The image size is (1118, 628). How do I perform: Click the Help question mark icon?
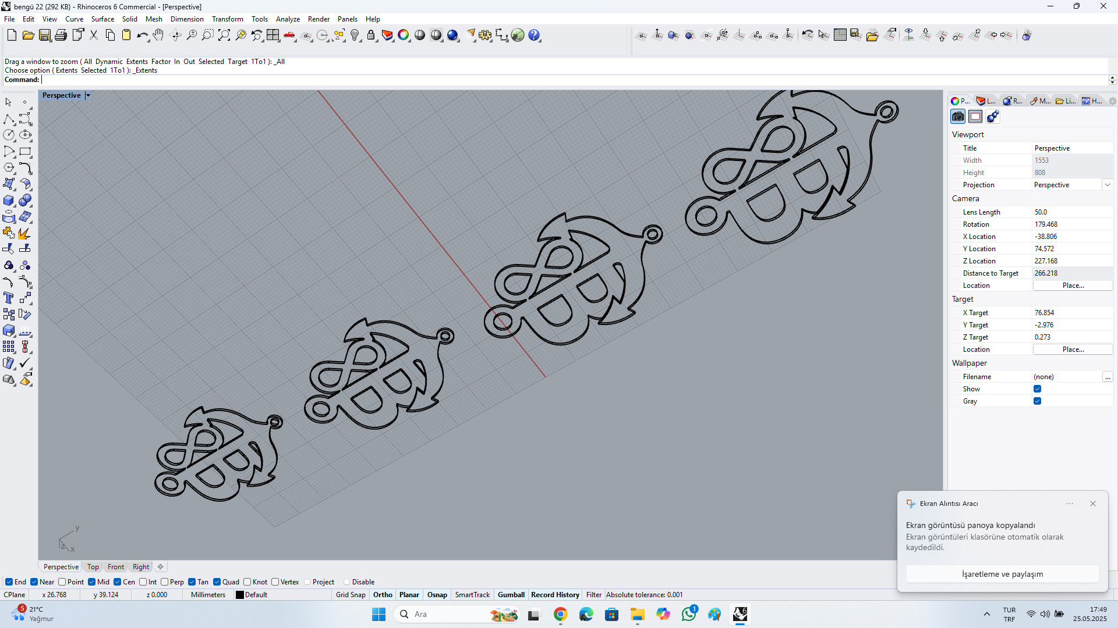[534, 35]
